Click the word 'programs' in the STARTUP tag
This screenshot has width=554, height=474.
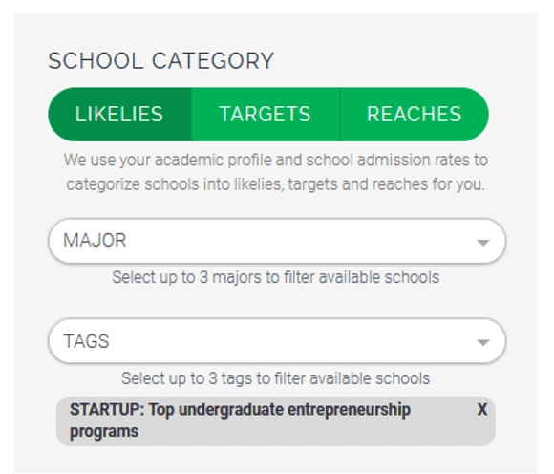point(104,432)
